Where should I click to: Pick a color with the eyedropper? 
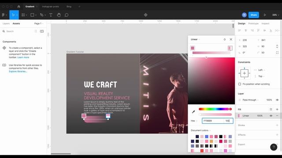click(193, 111)
